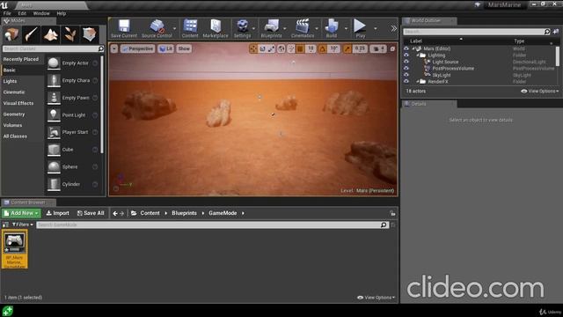Screen dimensions: 563x317
Task: Open the Help menu
Action: [62, 13]
